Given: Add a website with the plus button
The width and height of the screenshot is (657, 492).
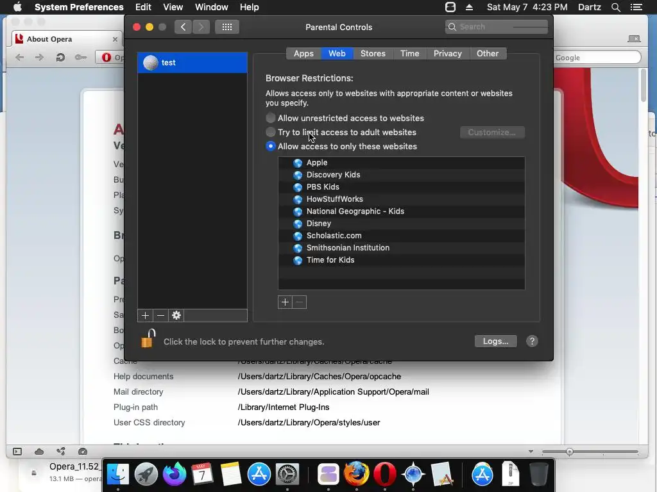Looking at the screenshot, I should click(x=285, y=302).
